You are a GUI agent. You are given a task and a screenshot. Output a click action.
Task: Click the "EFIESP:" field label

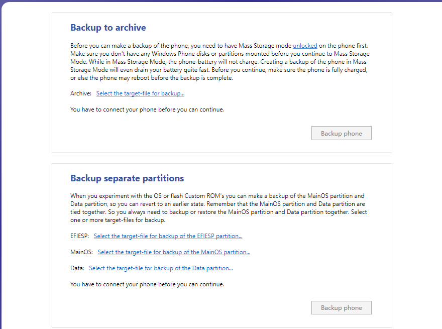point(80,236)
